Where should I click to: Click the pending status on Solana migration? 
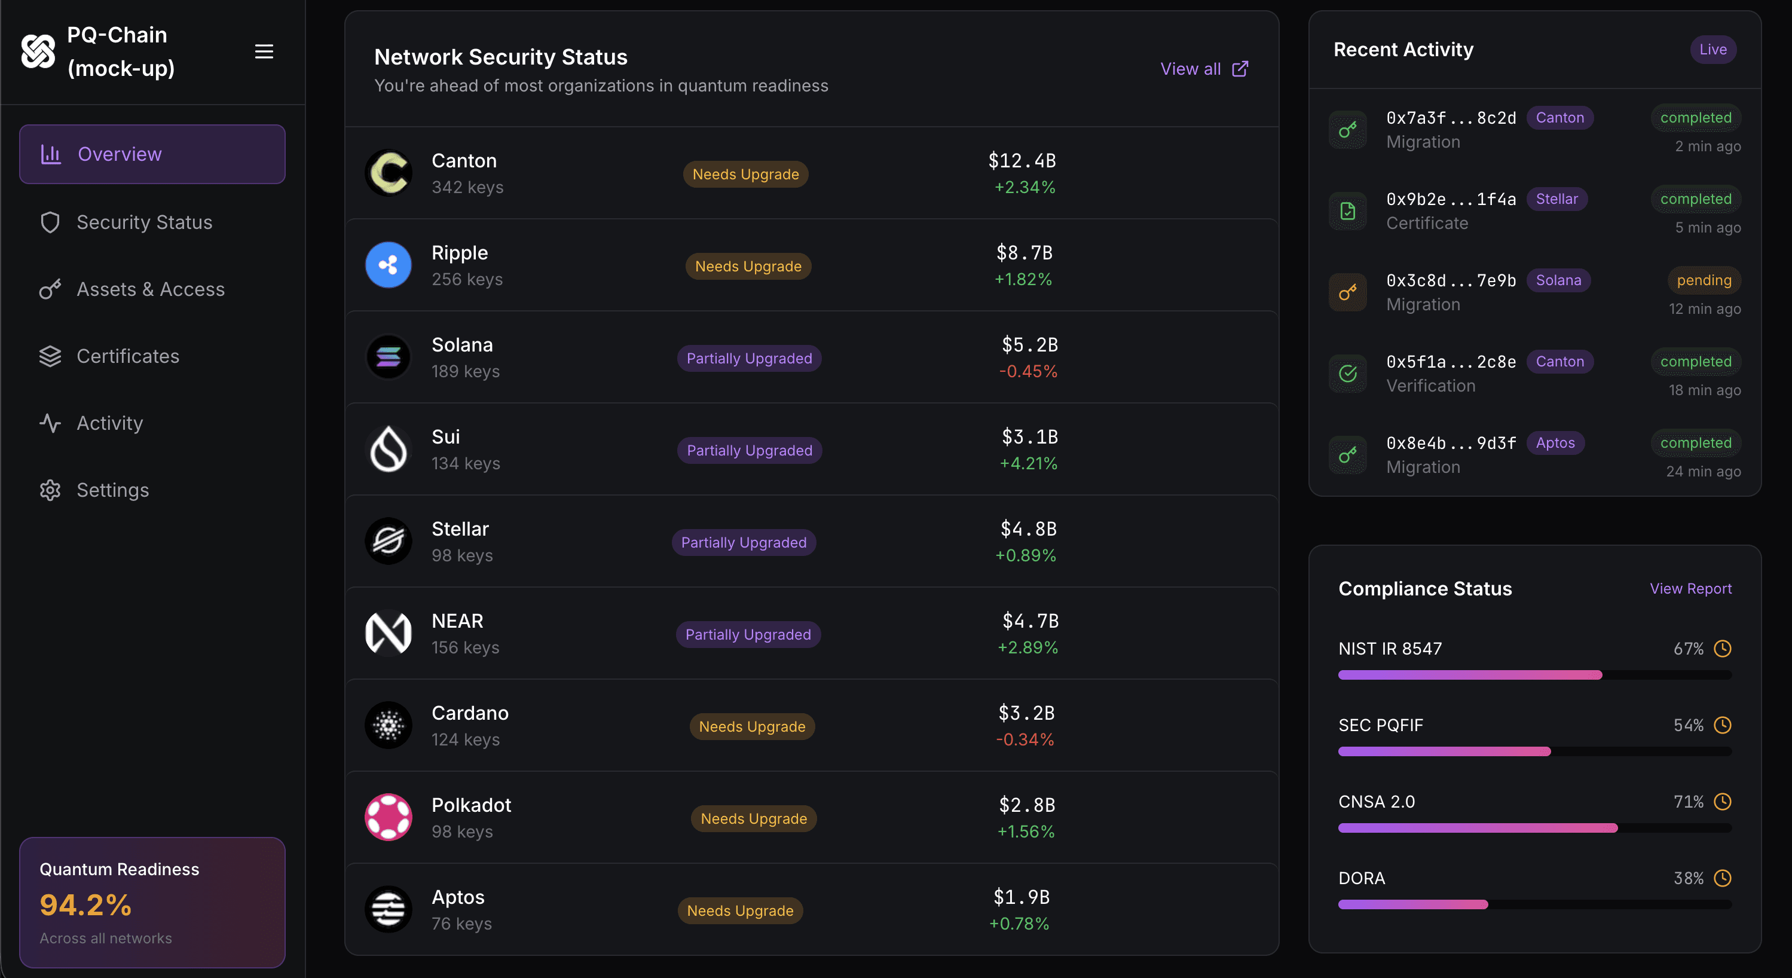(x=1704, y=280)
